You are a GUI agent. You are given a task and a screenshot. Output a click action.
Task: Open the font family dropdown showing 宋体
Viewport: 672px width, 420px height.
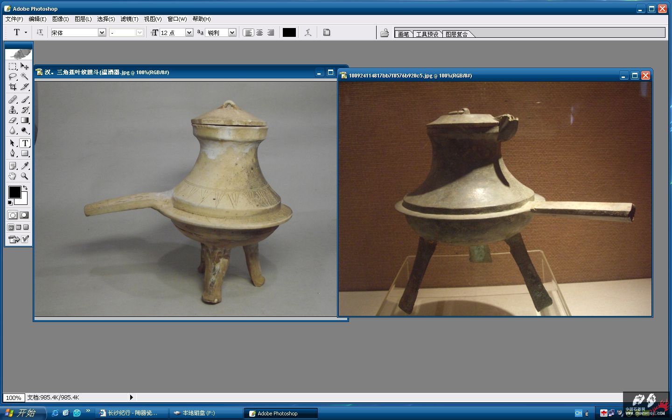[102, 32]
